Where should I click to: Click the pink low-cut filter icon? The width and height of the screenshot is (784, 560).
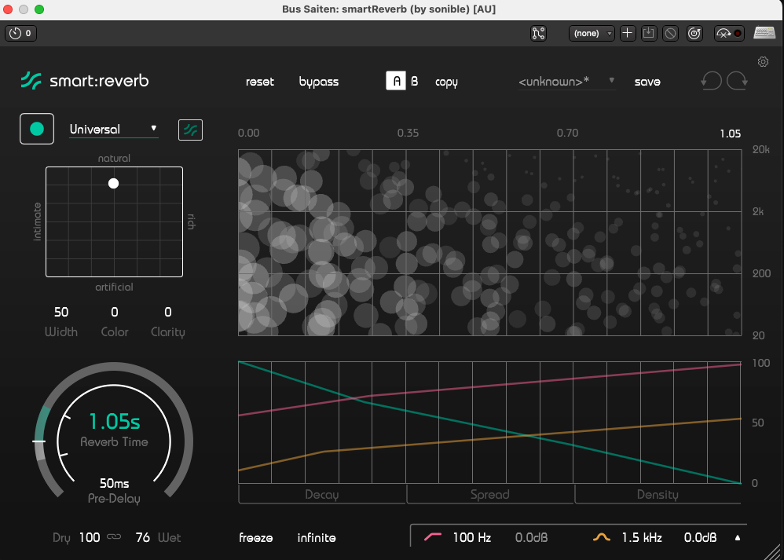click(433, 537)
